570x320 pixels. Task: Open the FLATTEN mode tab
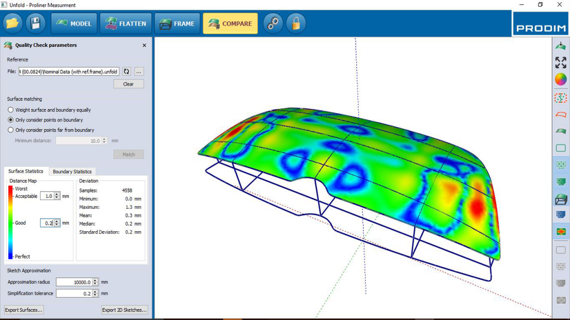pyautogui.click(x=126, y=23)
